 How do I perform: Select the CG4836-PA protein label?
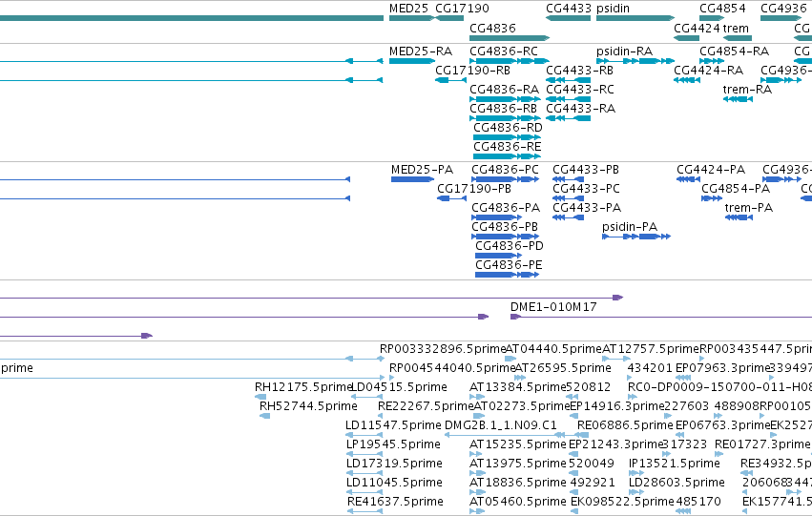(506, 208)
